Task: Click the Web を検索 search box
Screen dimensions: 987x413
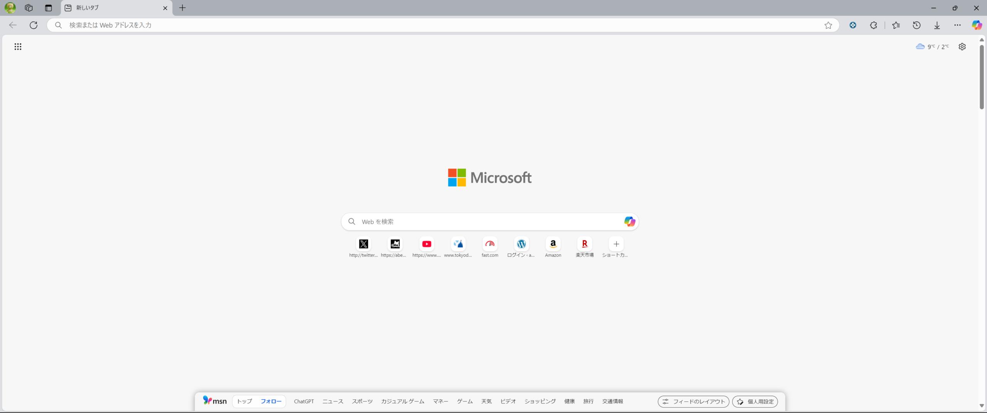Action: pos(490,222)
